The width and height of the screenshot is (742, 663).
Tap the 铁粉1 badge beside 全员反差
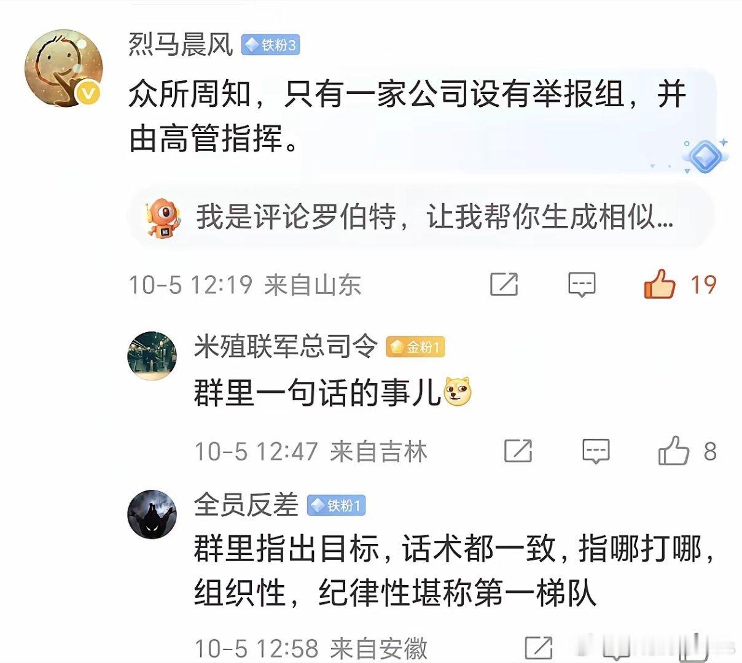pyautogui.click(x=337, y=506)
